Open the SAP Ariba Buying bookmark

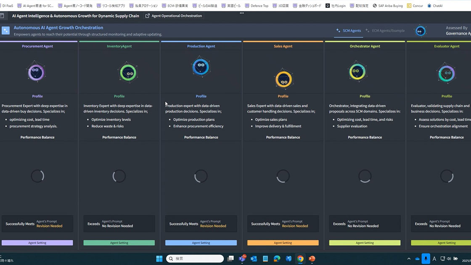click(387, 6)
